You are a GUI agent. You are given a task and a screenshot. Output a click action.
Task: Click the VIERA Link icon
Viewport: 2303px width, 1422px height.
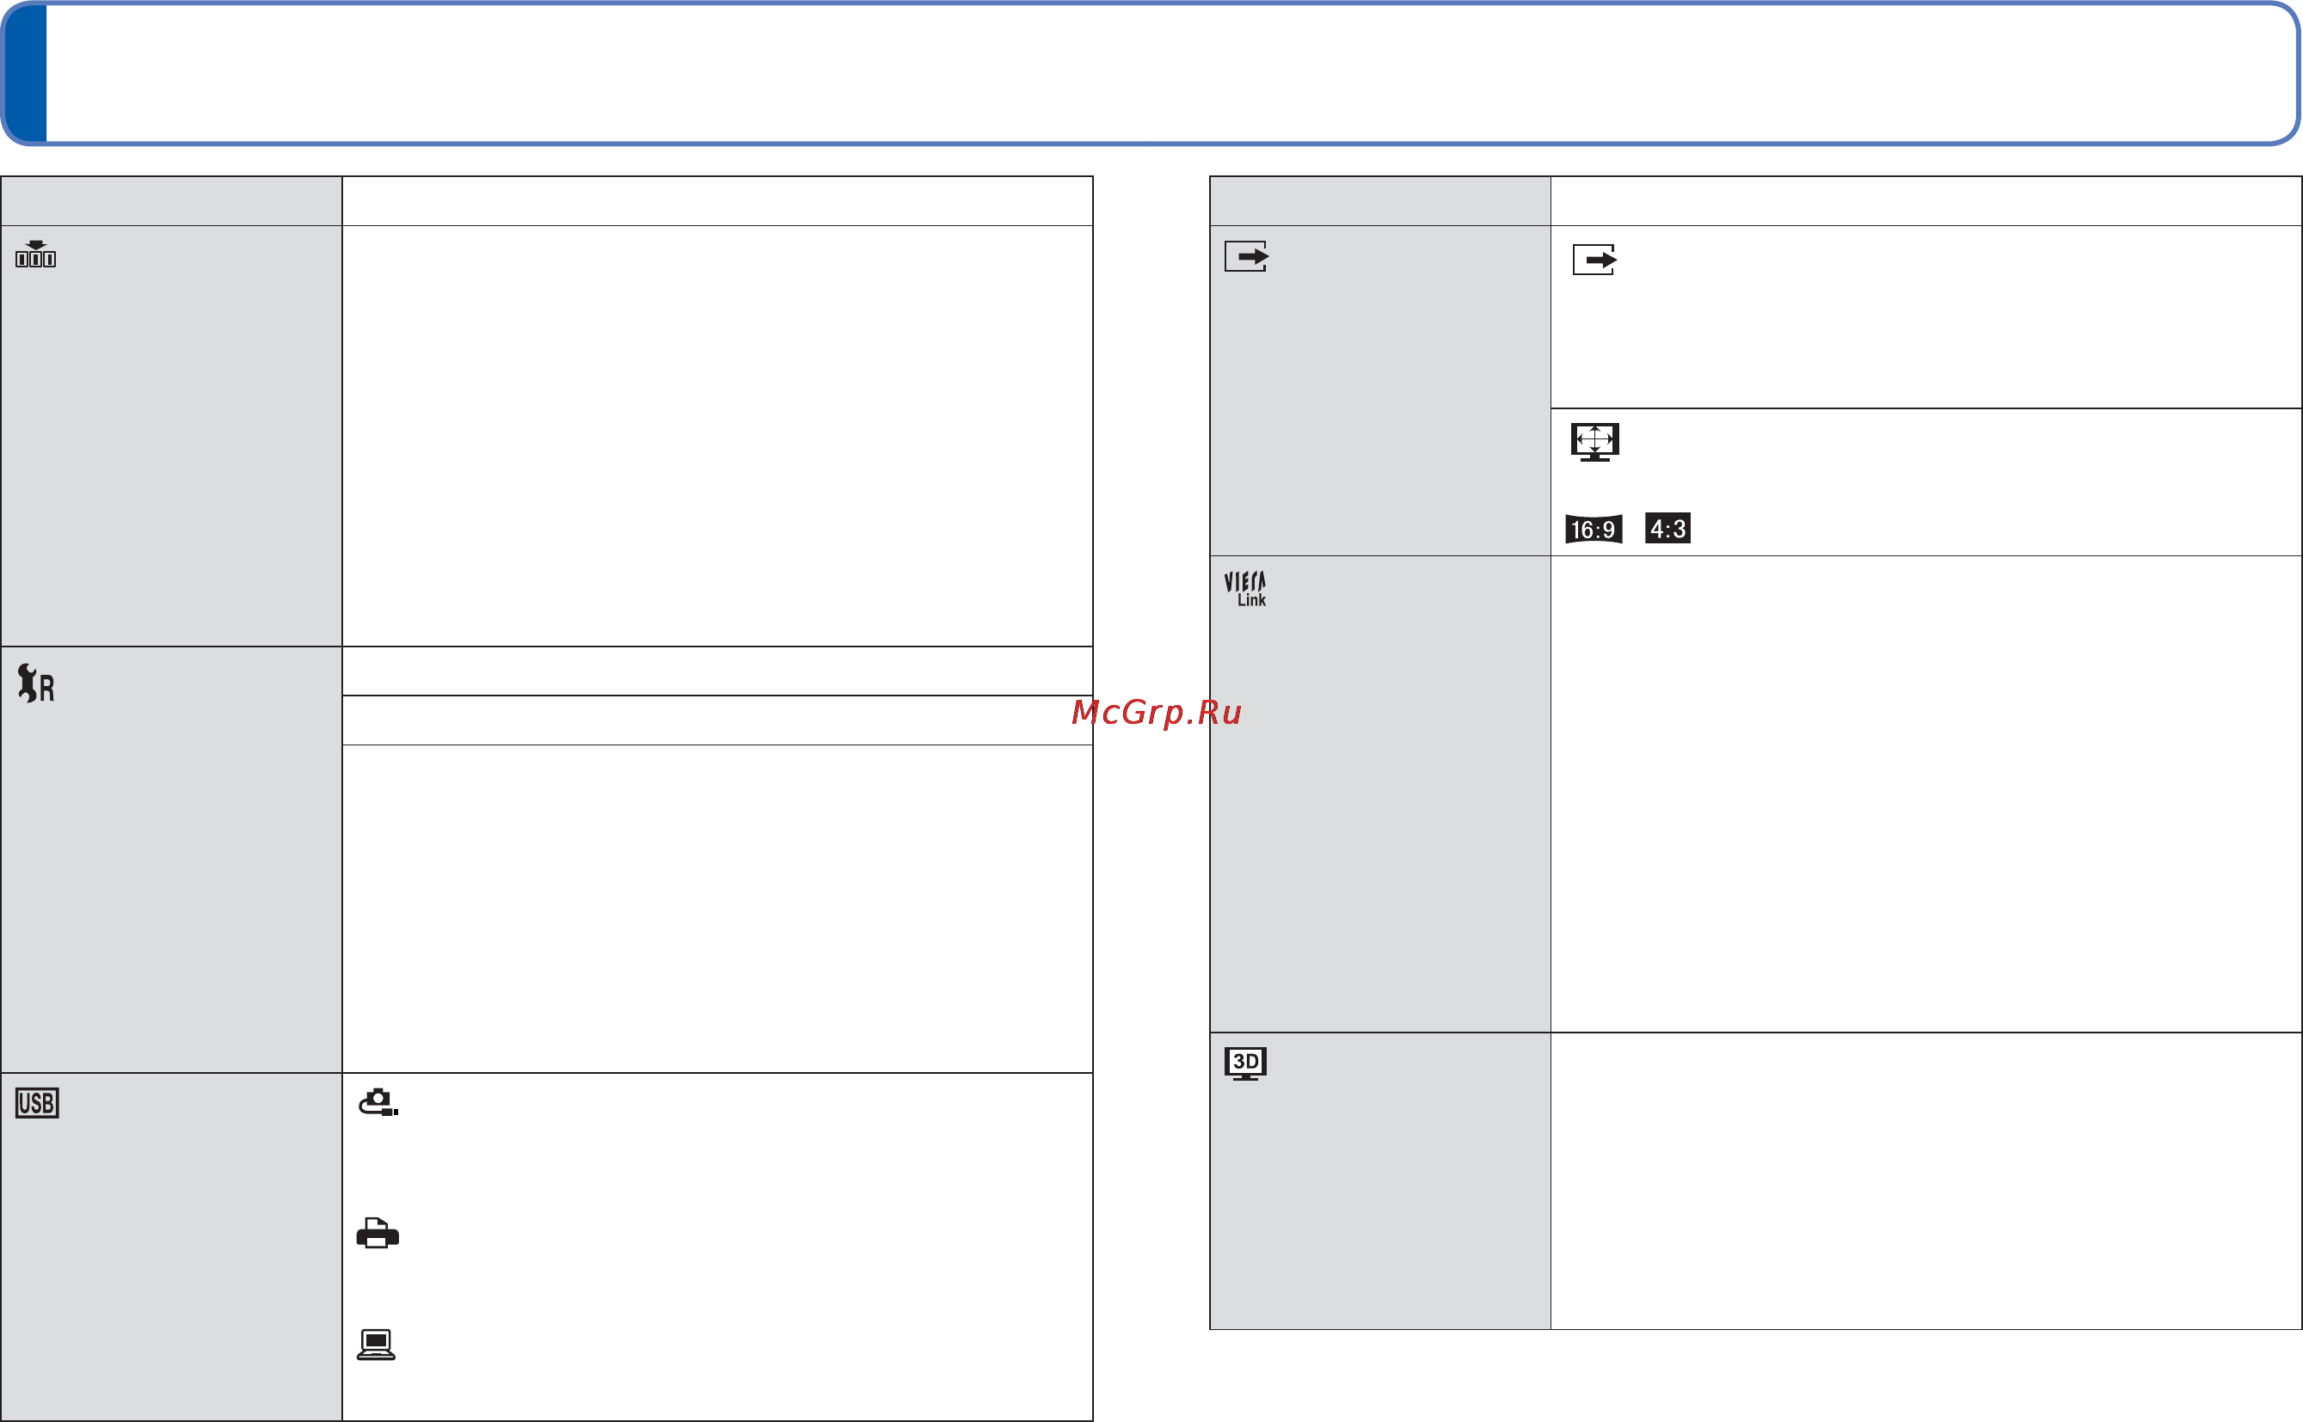coord(1245,590)
